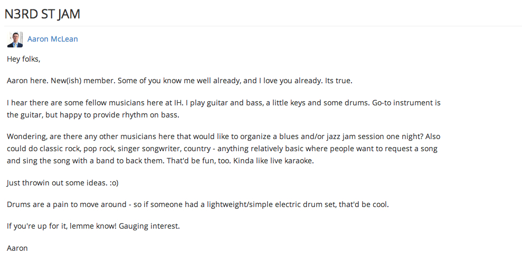The height and width of the screenshot is (255, 522).
Task: Click the line starting 'I hear there are some'
Action: 224,103
